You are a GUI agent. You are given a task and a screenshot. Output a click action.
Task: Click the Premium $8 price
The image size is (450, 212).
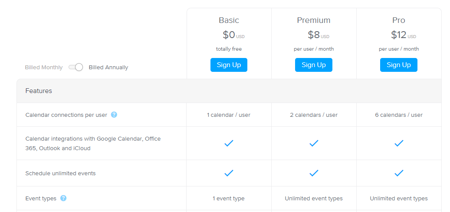point(314,35)
